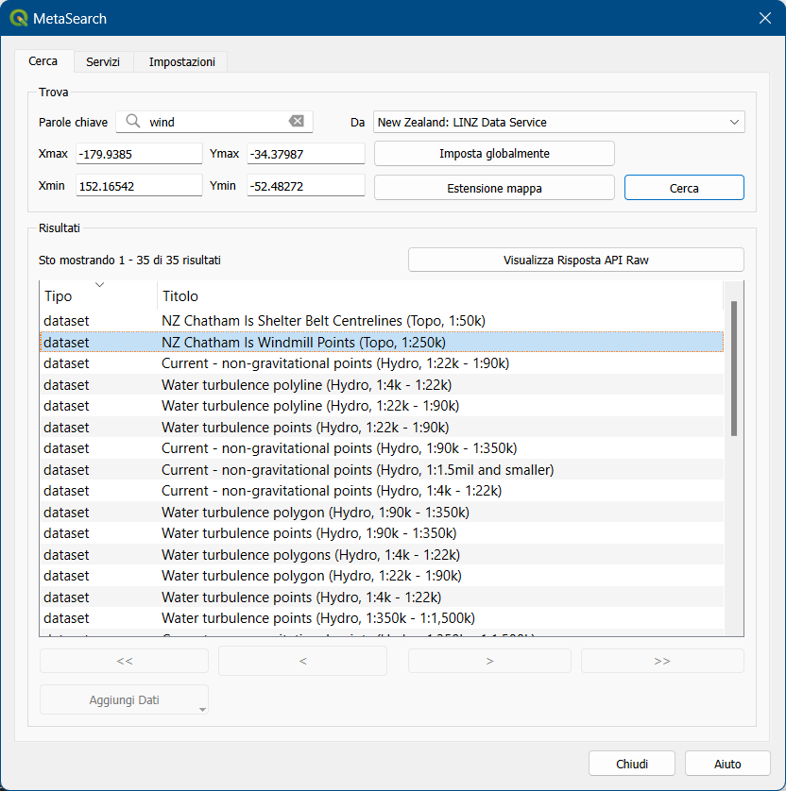Image resolution: width=786 pixels, height=791 pixels.
Task: Click the Xmin value field
Action: (x=139, y=186)
